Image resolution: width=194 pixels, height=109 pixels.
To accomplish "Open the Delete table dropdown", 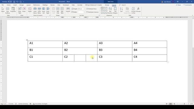I will coord(30,10).
